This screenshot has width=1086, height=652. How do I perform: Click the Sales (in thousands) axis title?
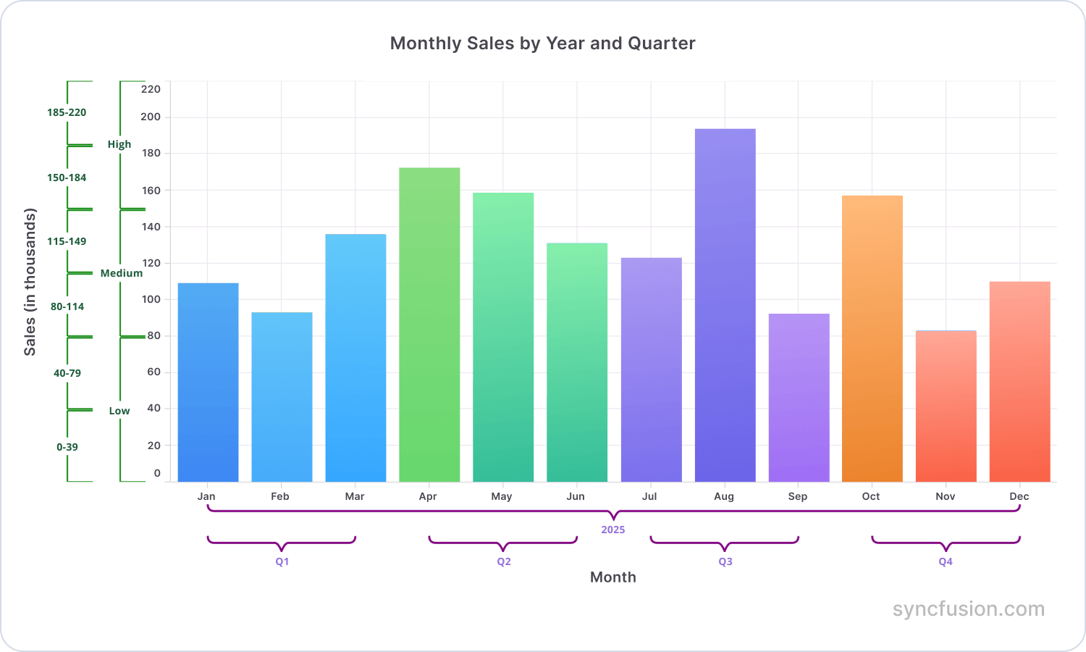click(x=30, y=282)
